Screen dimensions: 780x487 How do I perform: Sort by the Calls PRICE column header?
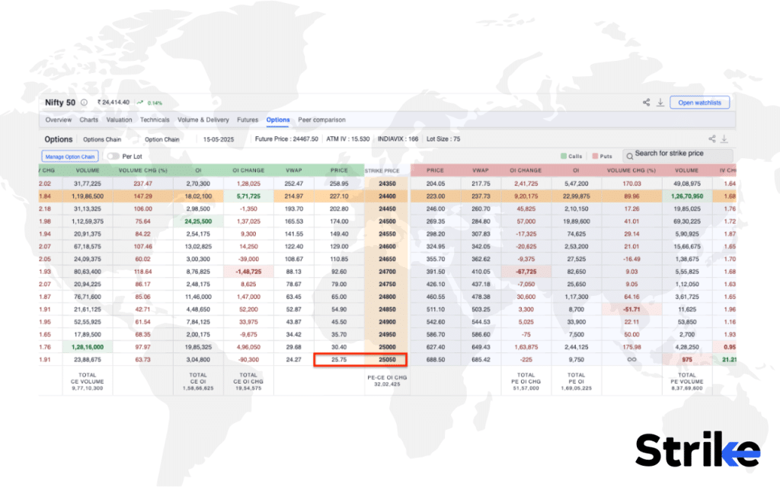pos(339,170)
